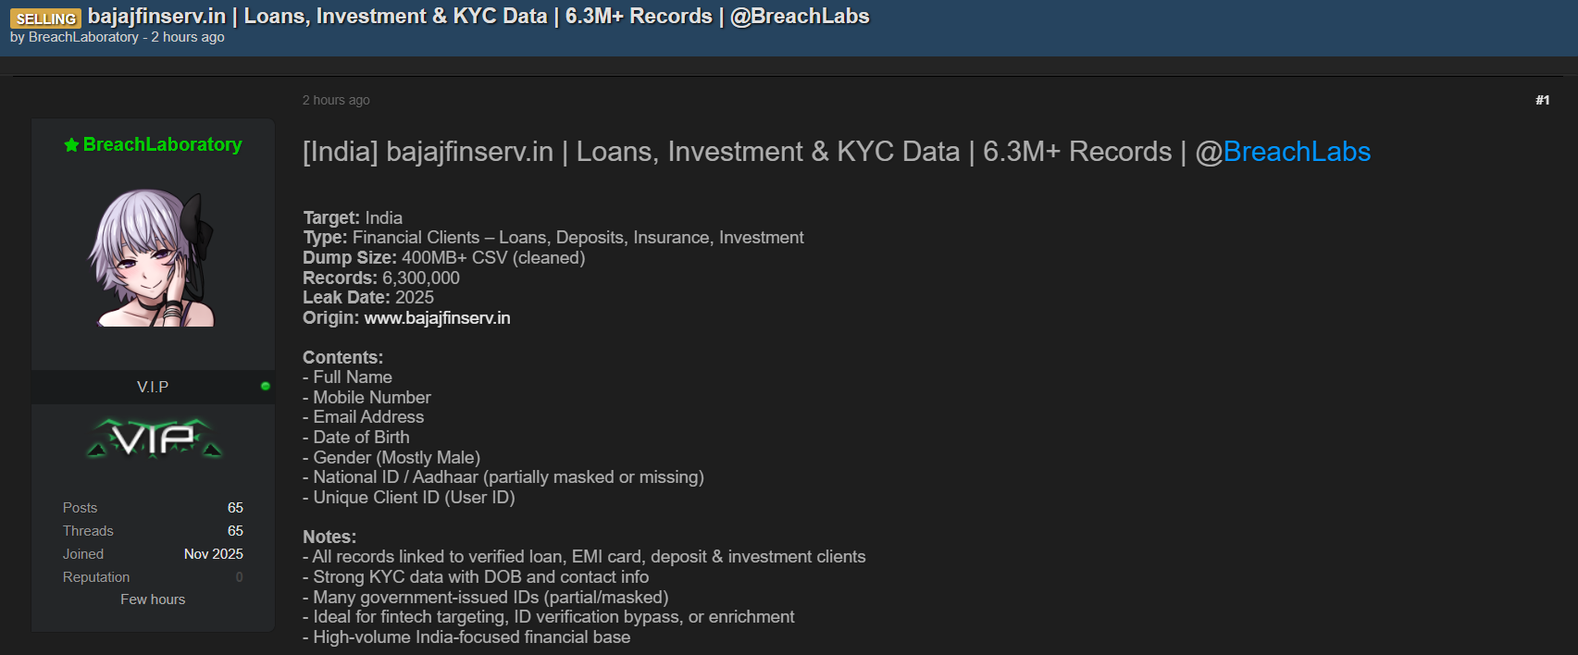
Task: Open the anime avatar image
Action: point(153,258)
